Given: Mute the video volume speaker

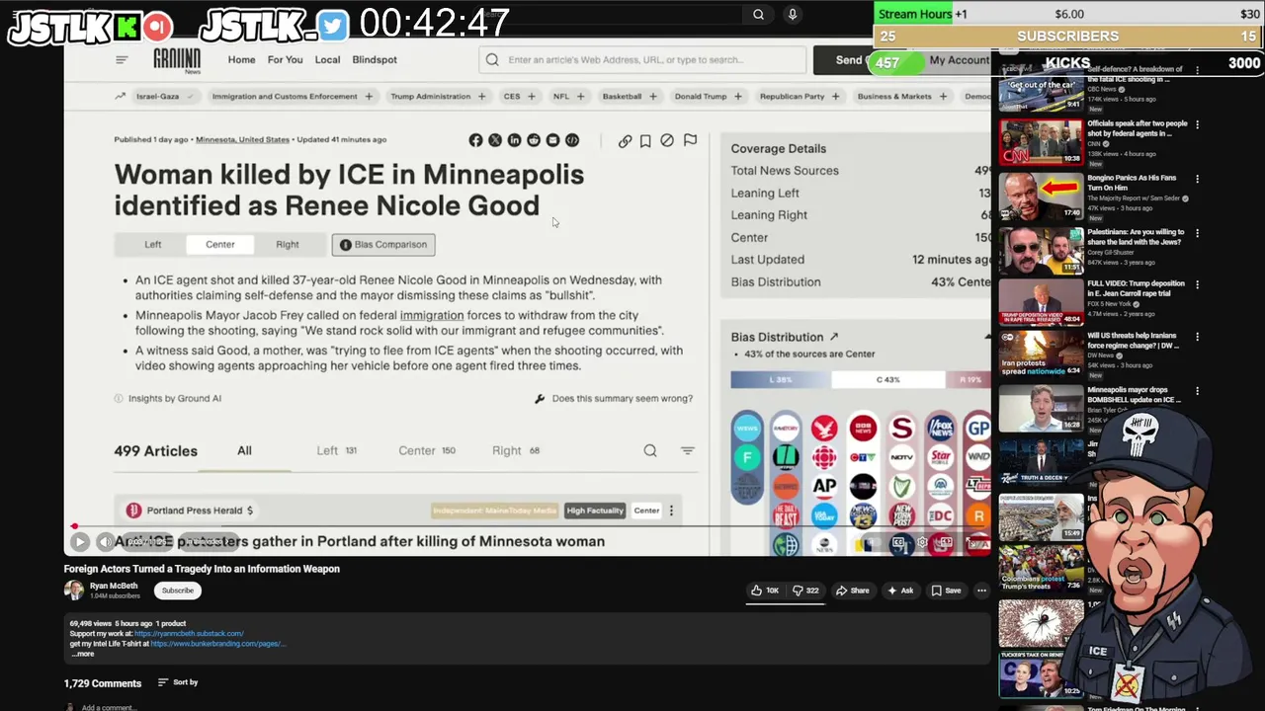Looking at the screenshot, I should 105,541.
